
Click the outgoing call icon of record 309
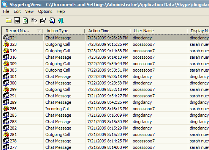pos(6,64)
